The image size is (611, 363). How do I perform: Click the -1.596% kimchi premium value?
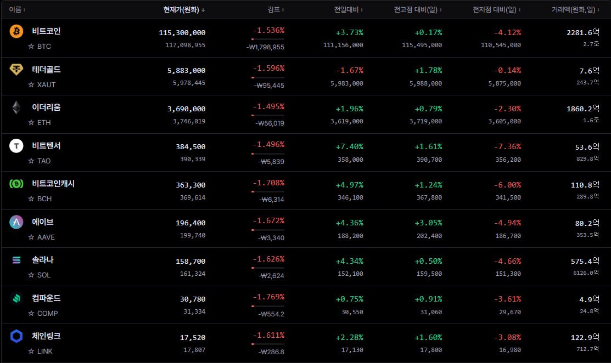coord(268,68)
